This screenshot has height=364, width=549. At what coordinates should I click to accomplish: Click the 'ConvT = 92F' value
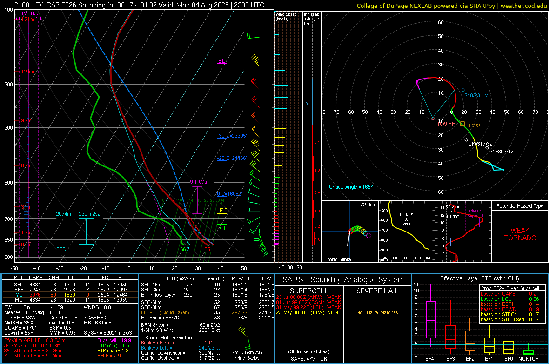pyautogui.click(x=63, y=318)
